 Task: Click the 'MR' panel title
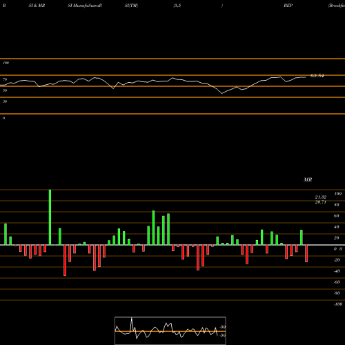(308, 179)
